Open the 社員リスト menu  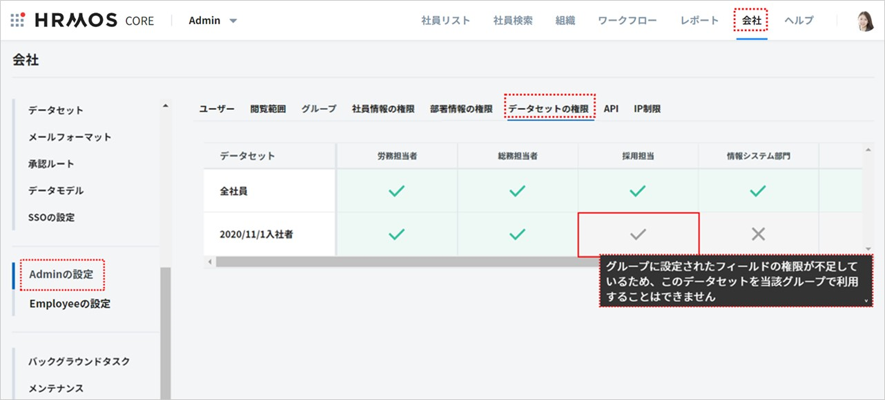(x=445, y=21)
